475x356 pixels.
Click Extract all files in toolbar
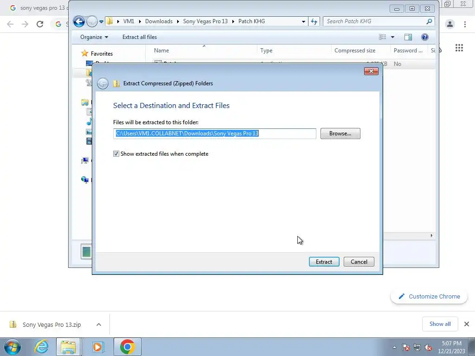(140, 37)
